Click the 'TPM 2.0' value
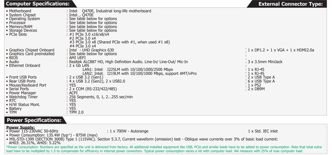Image resolution: width=332 pixels, height=155 pixels. coord(76,112)
